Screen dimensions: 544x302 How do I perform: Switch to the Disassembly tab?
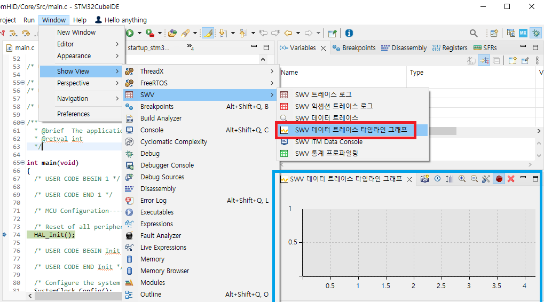tap(404, 48)
